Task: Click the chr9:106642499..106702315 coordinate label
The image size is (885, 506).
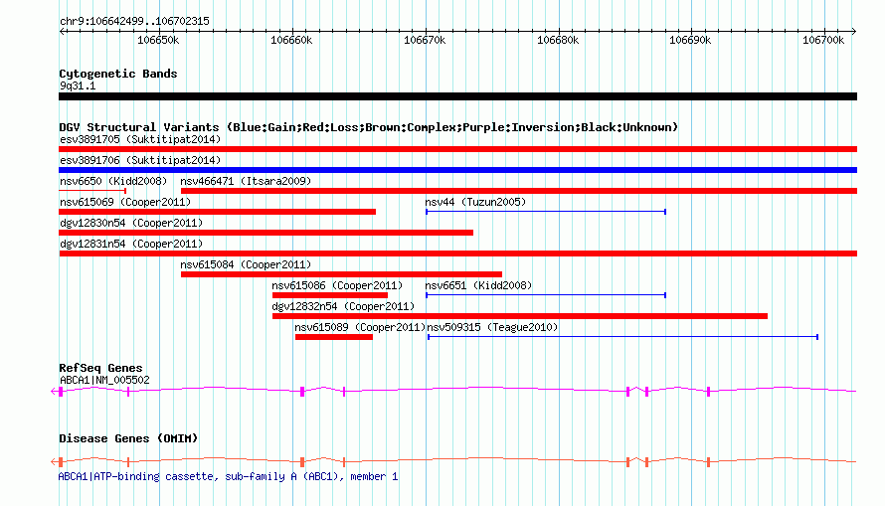Action: pyautogui.click(x=134, y=21)
